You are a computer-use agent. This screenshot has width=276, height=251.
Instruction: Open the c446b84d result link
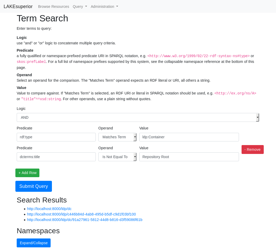pos(81,214)
